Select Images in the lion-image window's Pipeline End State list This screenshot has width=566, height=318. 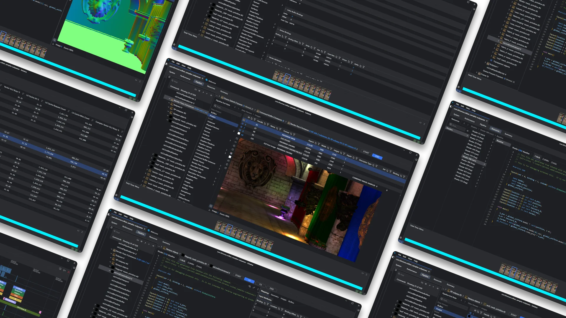click(x=223, y=120)
